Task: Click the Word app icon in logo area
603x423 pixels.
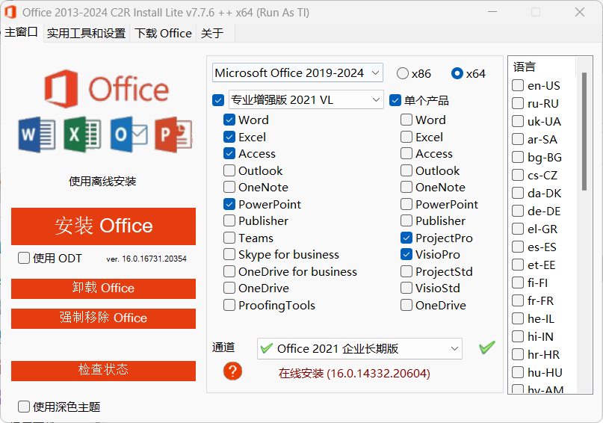Action: coord(37,135)
